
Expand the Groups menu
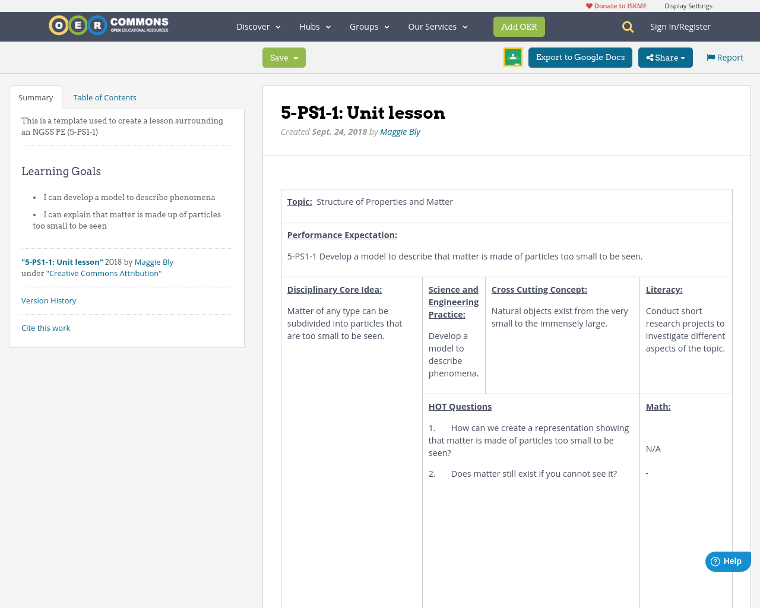click(369, 26)
